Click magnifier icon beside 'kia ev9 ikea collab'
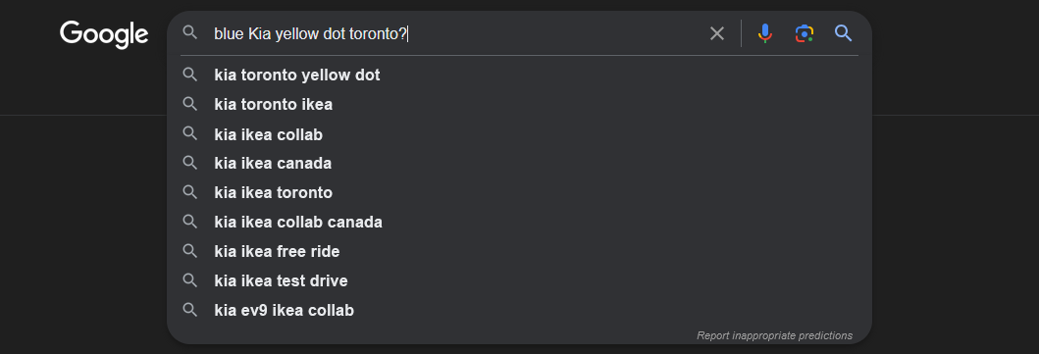 pyautogui.click(x=190, y=310)
